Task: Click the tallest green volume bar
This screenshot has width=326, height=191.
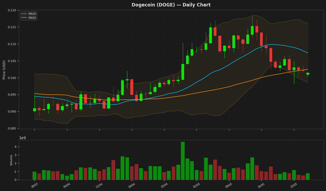Action: [x=183, y=161]
